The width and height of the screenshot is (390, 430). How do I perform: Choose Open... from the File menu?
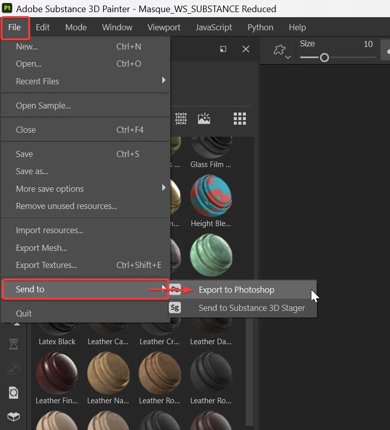(x=86, y=64)
